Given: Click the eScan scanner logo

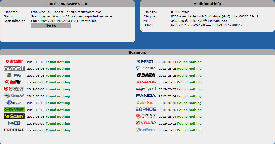Looking at the screenshot, I should pos(14,116).
